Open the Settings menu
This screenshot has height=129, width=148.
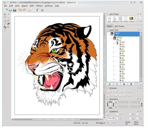click(49, 6)
